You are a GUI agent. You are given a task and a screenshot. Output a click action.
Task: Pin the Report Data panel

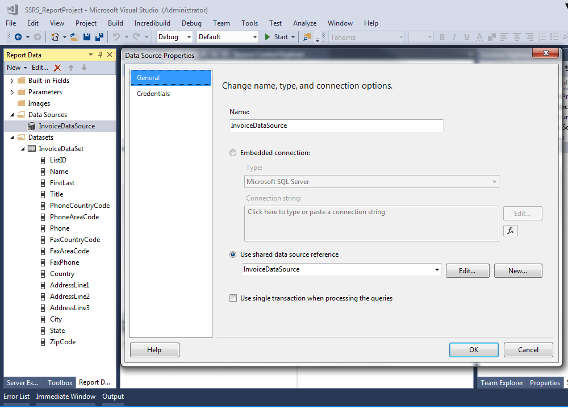tap(100, 55)
